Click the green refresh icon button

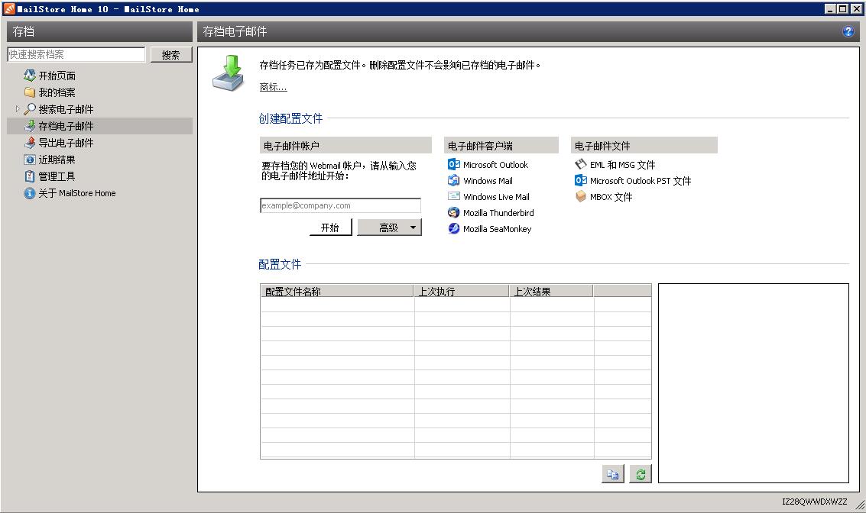point(641,474)
